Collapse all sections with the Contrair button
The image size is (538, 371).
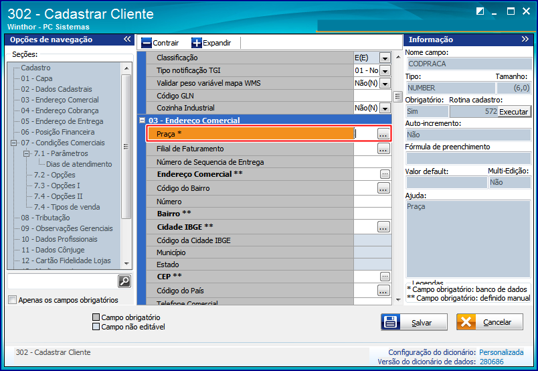(160, 43)
